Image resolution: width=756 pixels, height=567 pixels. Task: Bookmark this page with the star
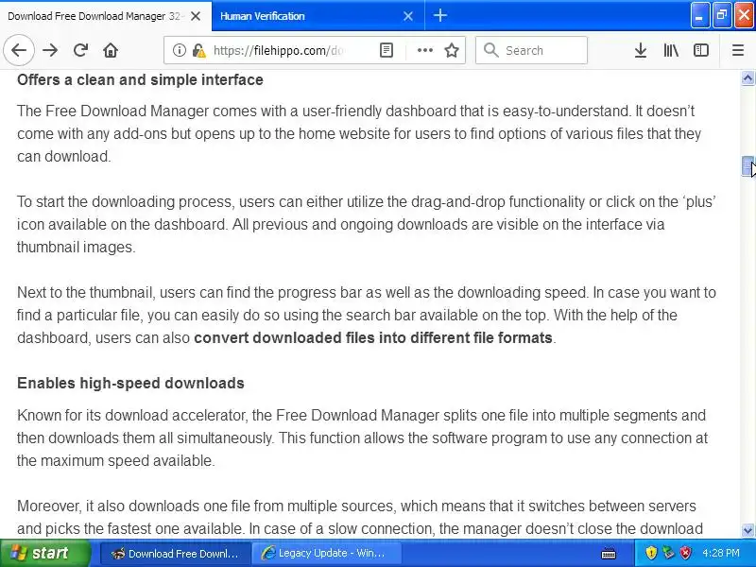coord(452,50)
